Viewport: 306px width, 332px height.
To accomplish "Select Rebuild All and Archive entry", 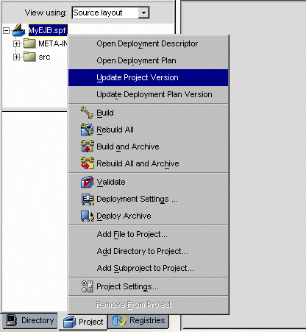I will pos(148,163).
